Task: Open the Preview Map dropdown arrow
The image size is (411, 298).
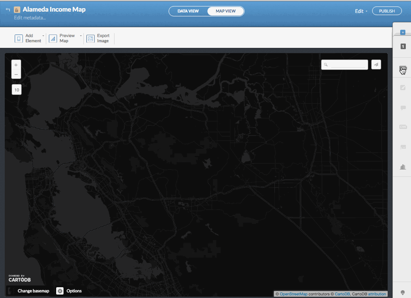Action: pyautogui.click(x=80, y=36)
